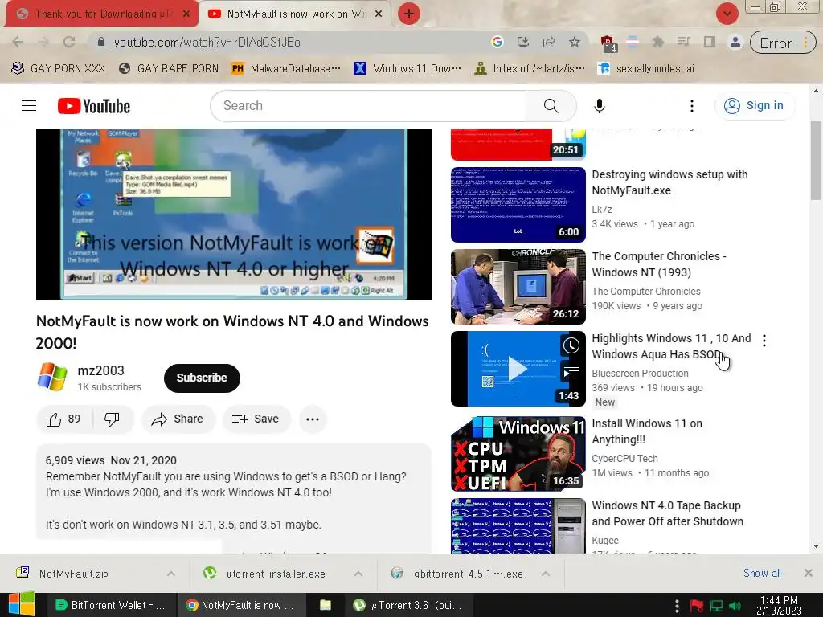Open Windows 11 Dow bookmark

(x=407, y=69)
